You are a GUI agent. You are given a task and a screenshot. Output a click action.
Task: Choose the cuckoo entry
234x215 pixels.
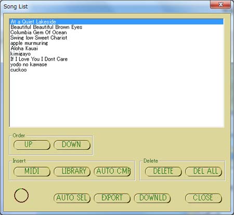click(116, 70)
